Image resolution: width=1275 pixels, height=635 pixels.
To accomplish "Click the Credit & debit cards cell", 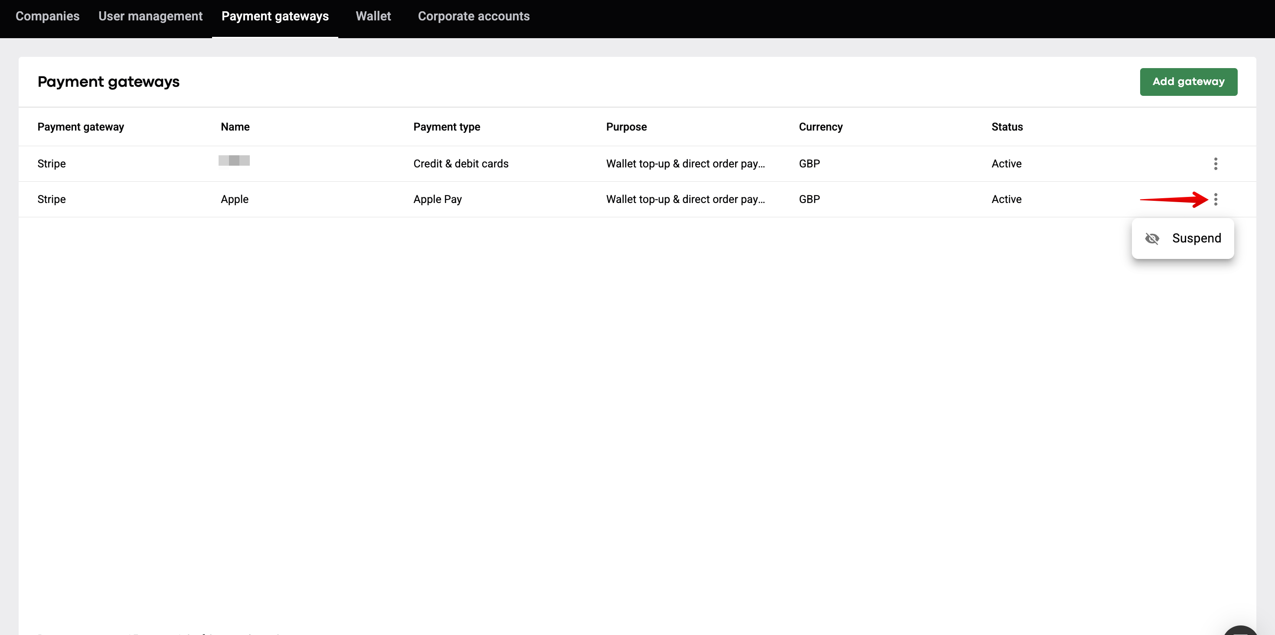I will pyautogui.click(x=460, y=164).
